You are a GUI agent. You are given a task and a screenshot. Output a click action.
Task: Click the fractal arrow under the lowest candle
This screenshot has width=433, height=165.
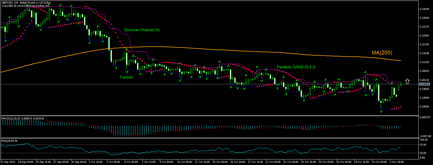click(x=381, y=111)
